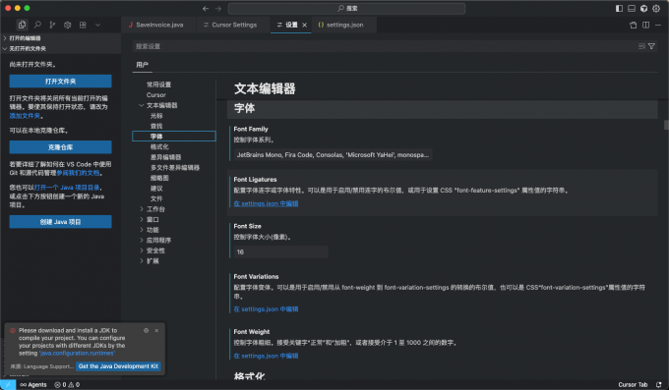Expand the 扩展 tree node

click(x=142, y=261)
